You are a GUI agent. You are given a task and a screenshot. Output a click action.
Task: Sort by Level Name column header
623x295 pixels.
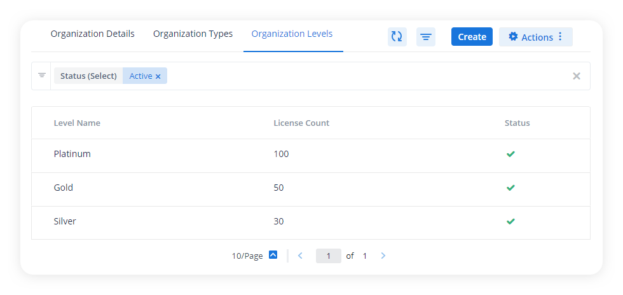[77, 123]
